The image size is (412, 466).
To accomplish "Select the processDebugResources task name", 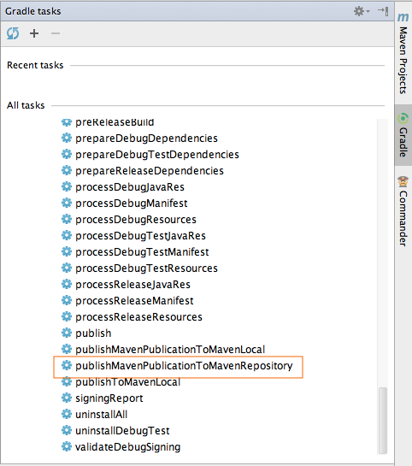I will pos(136,220).
